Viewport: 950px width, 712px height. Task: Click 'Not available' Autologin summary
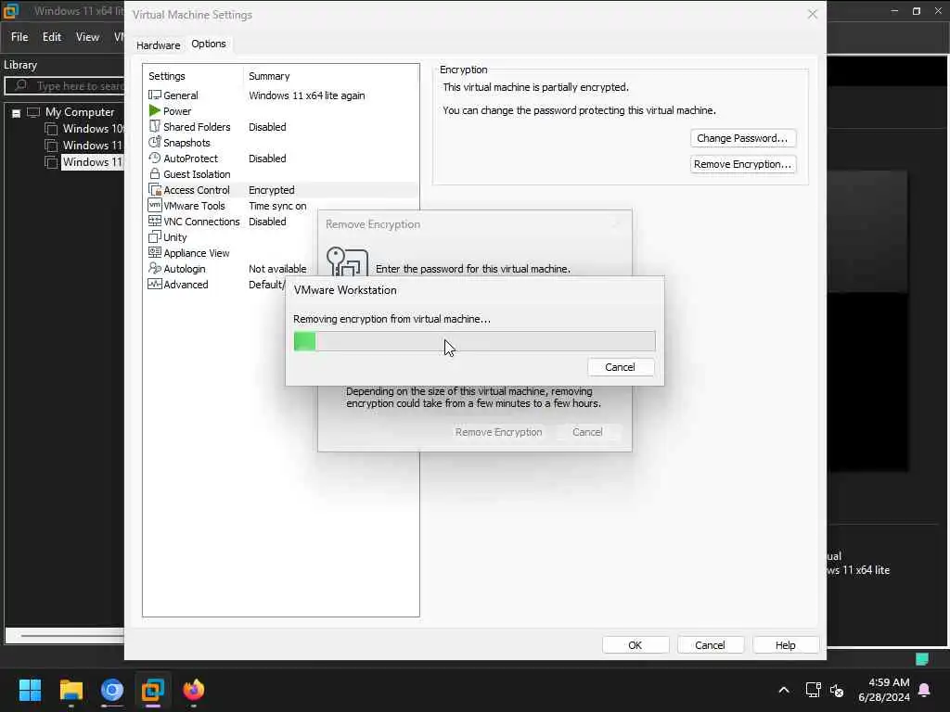click(x=277, y=268)
